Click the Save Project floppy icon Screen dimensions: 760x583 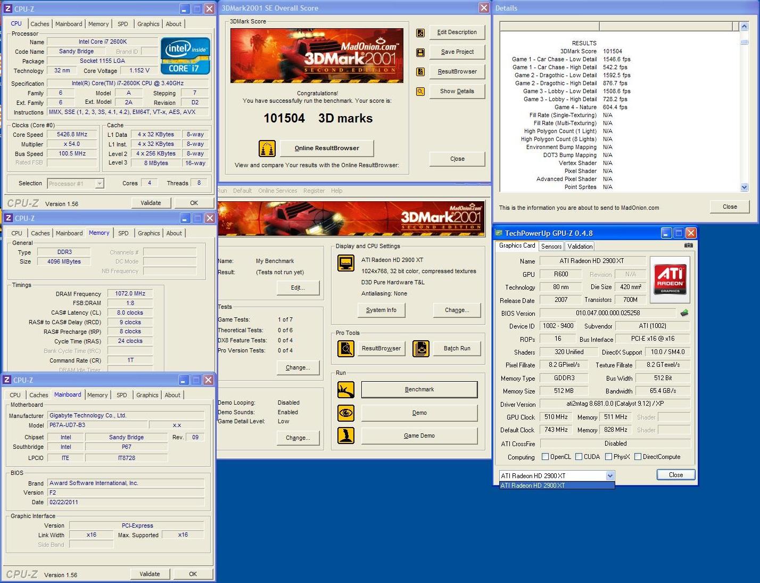pos(420,53)
